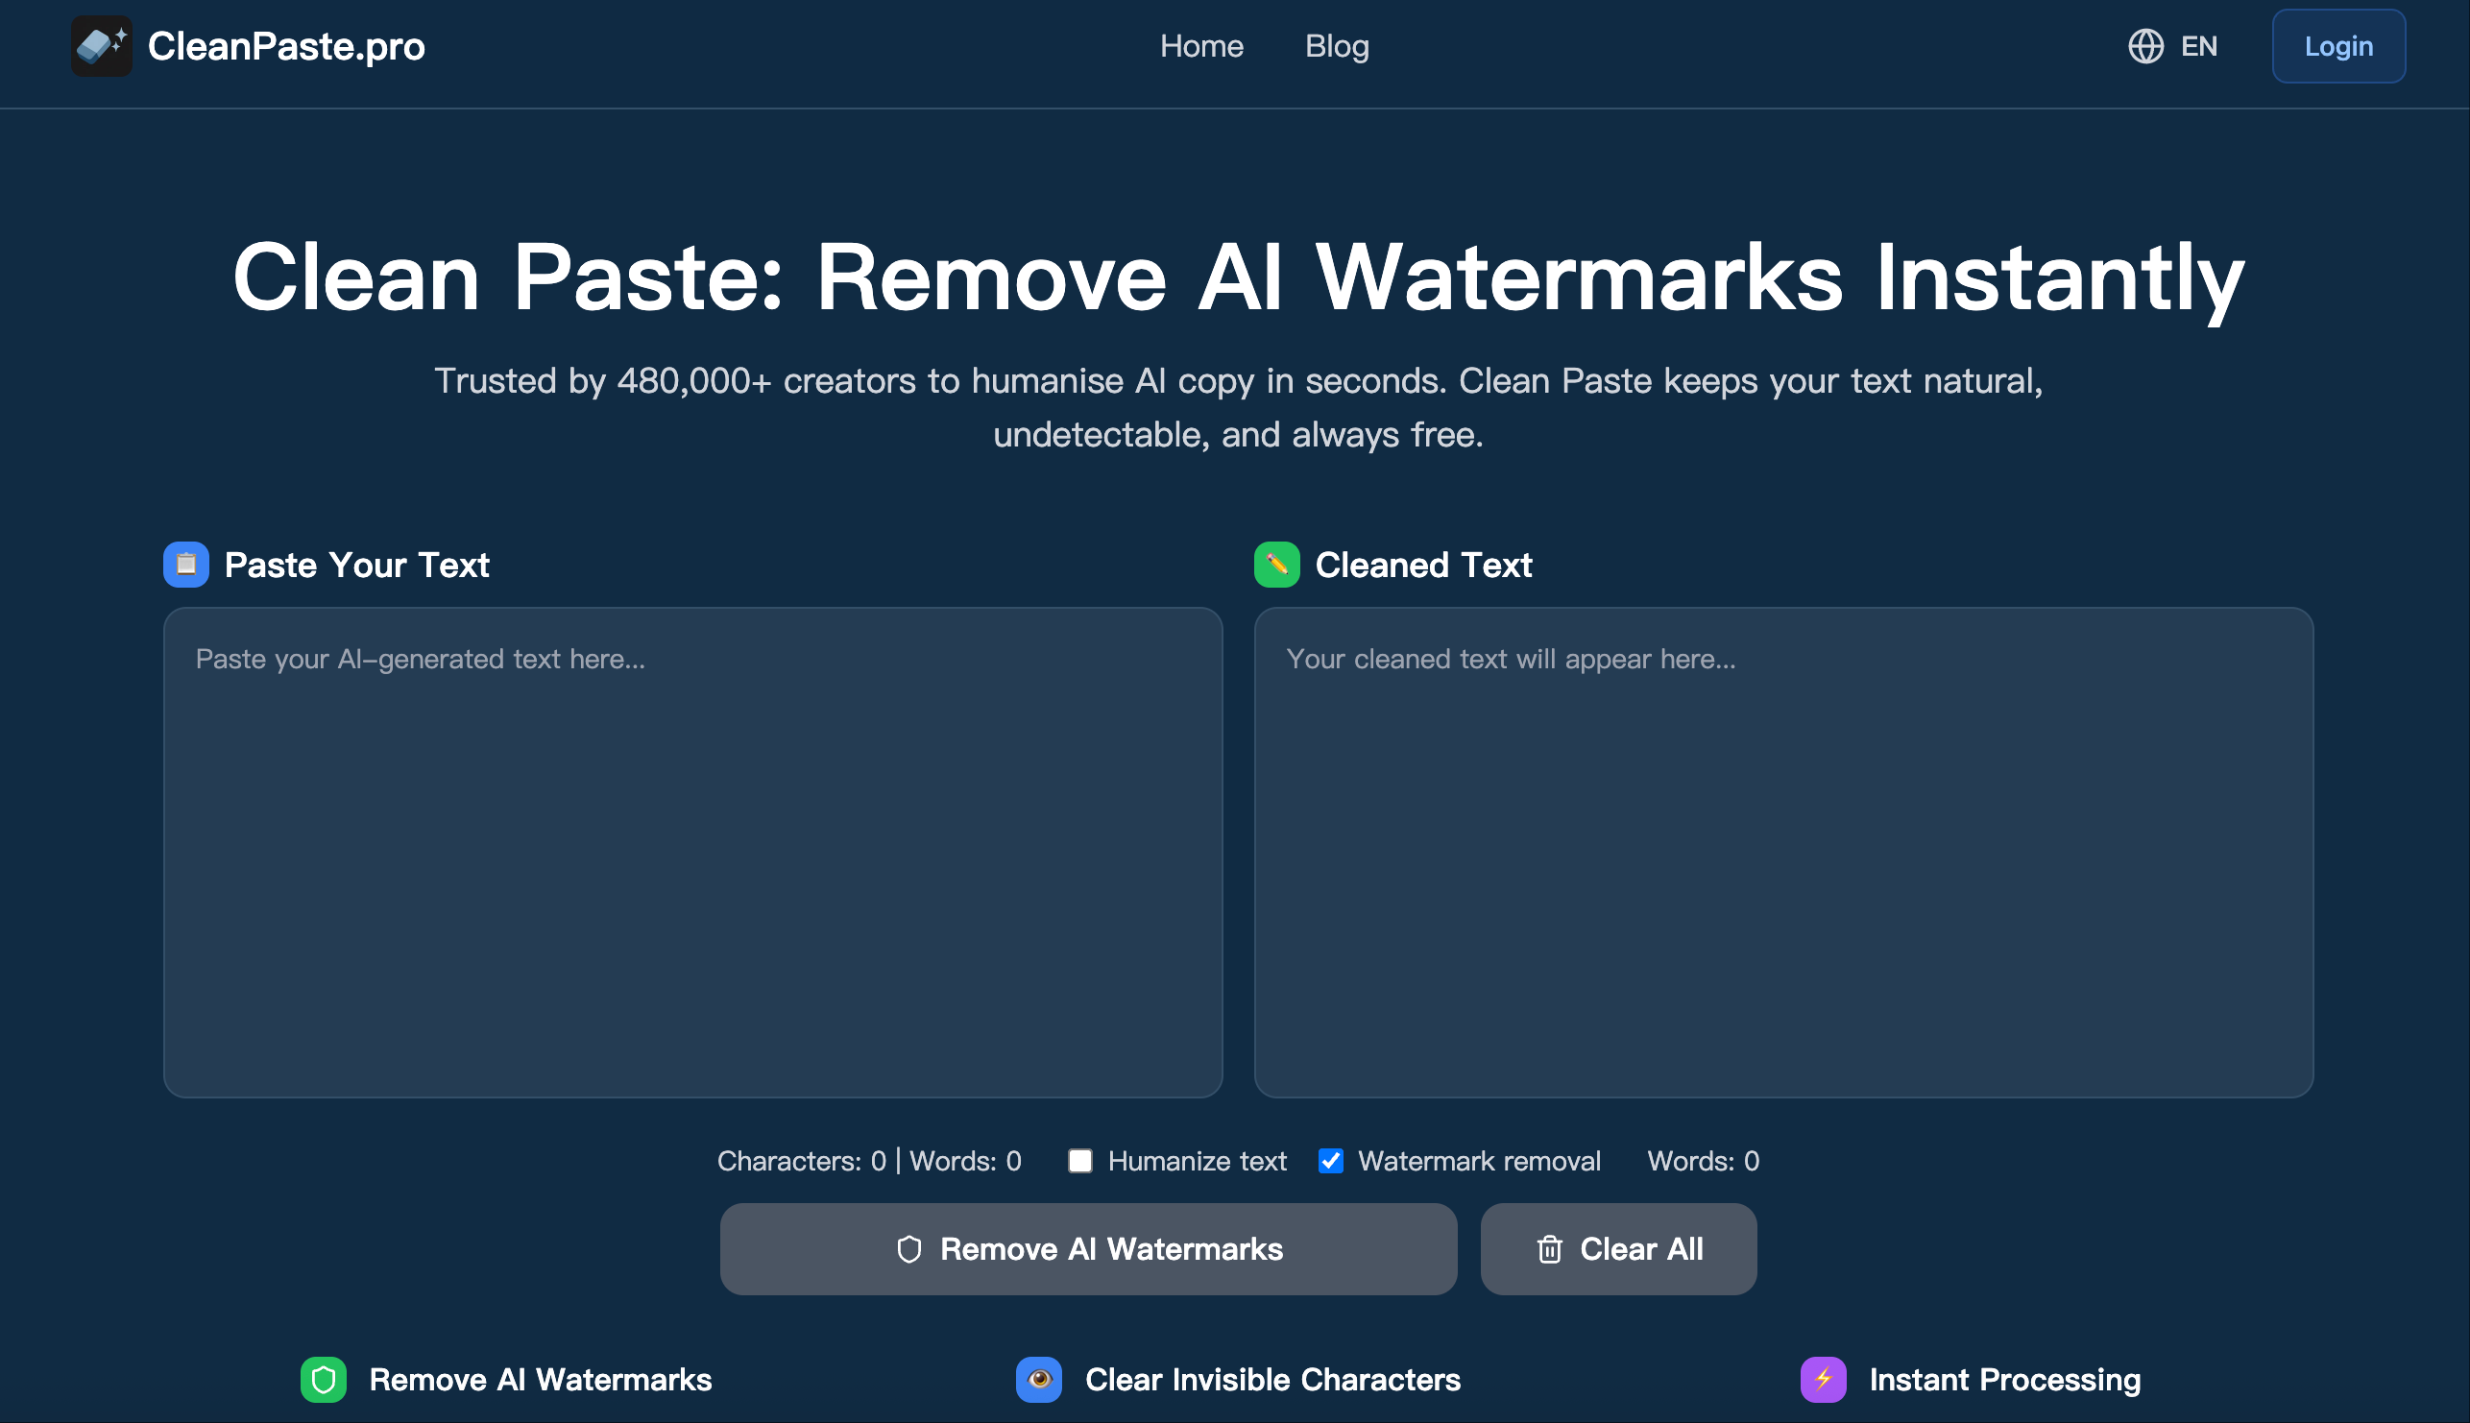Open the Blog navigation item
The width and height of the screenshot is (2470, 1423).
pos(1336,46)
